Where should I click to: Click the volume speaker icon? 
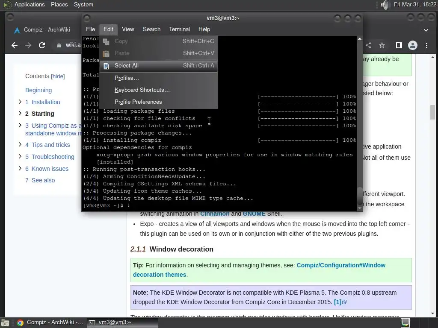click(385, 5)
